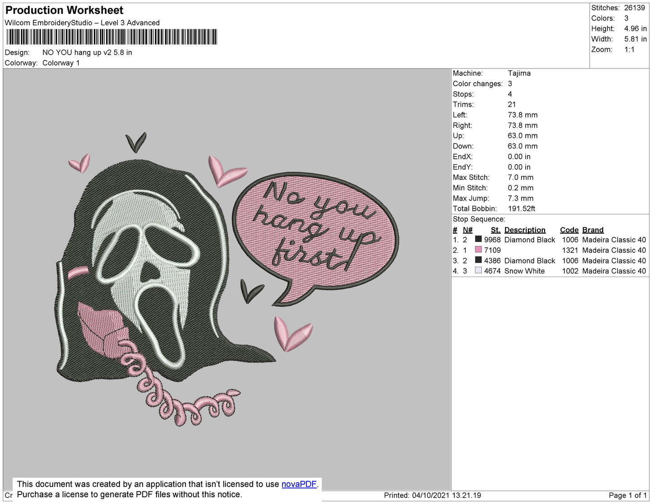Click the 'Page 1 of 1' footer text
This screenshot has height=504, width=652.
(628, 495)
